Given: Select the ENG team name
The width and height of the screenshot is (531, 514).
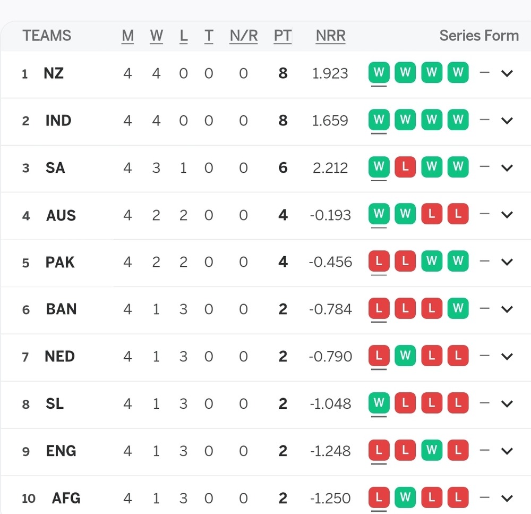Looking at the screenshot, I should click(61, 451).
